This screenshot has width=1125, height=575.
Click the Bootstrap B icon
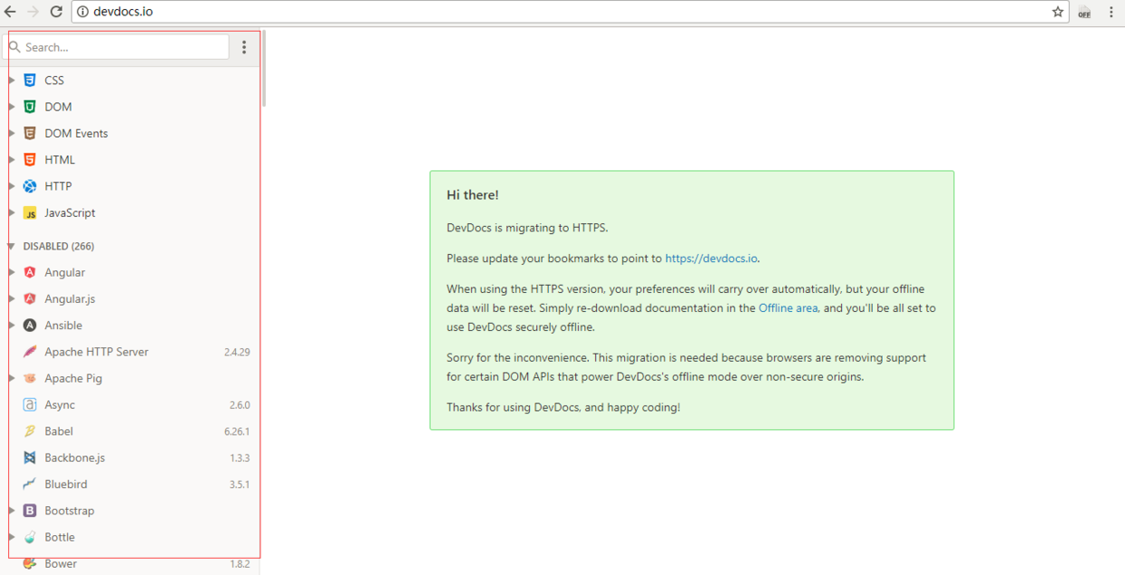(30, 511)
